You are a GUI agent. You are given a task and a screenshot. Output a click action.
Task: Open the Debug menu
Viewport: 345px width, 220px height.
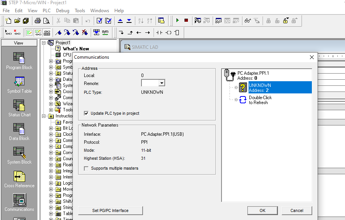point(63,11)
